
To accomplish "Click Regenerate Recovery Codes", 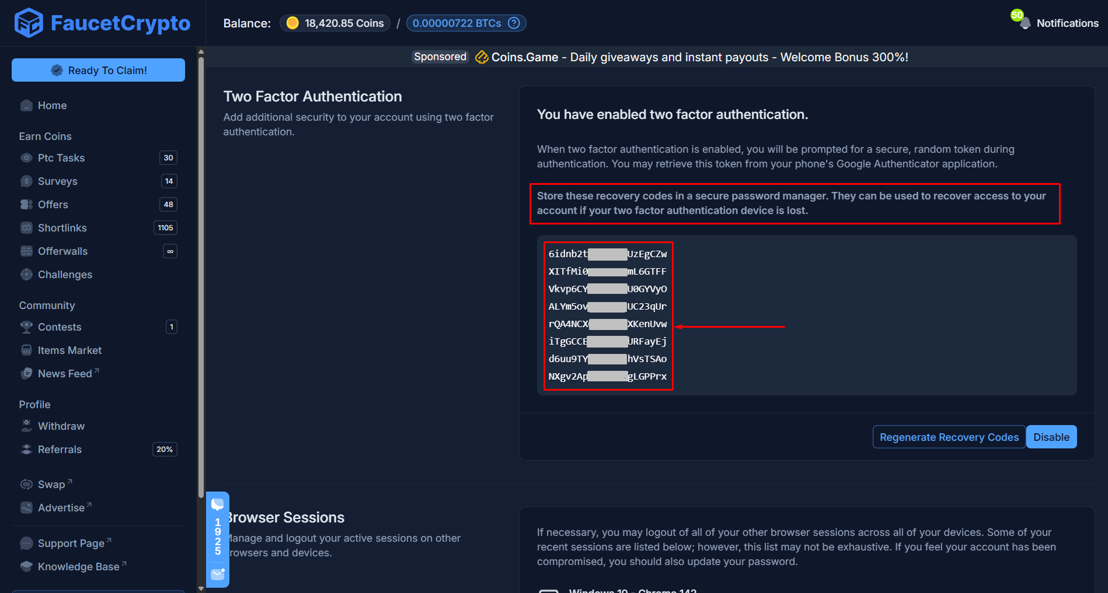I will 949,437.
